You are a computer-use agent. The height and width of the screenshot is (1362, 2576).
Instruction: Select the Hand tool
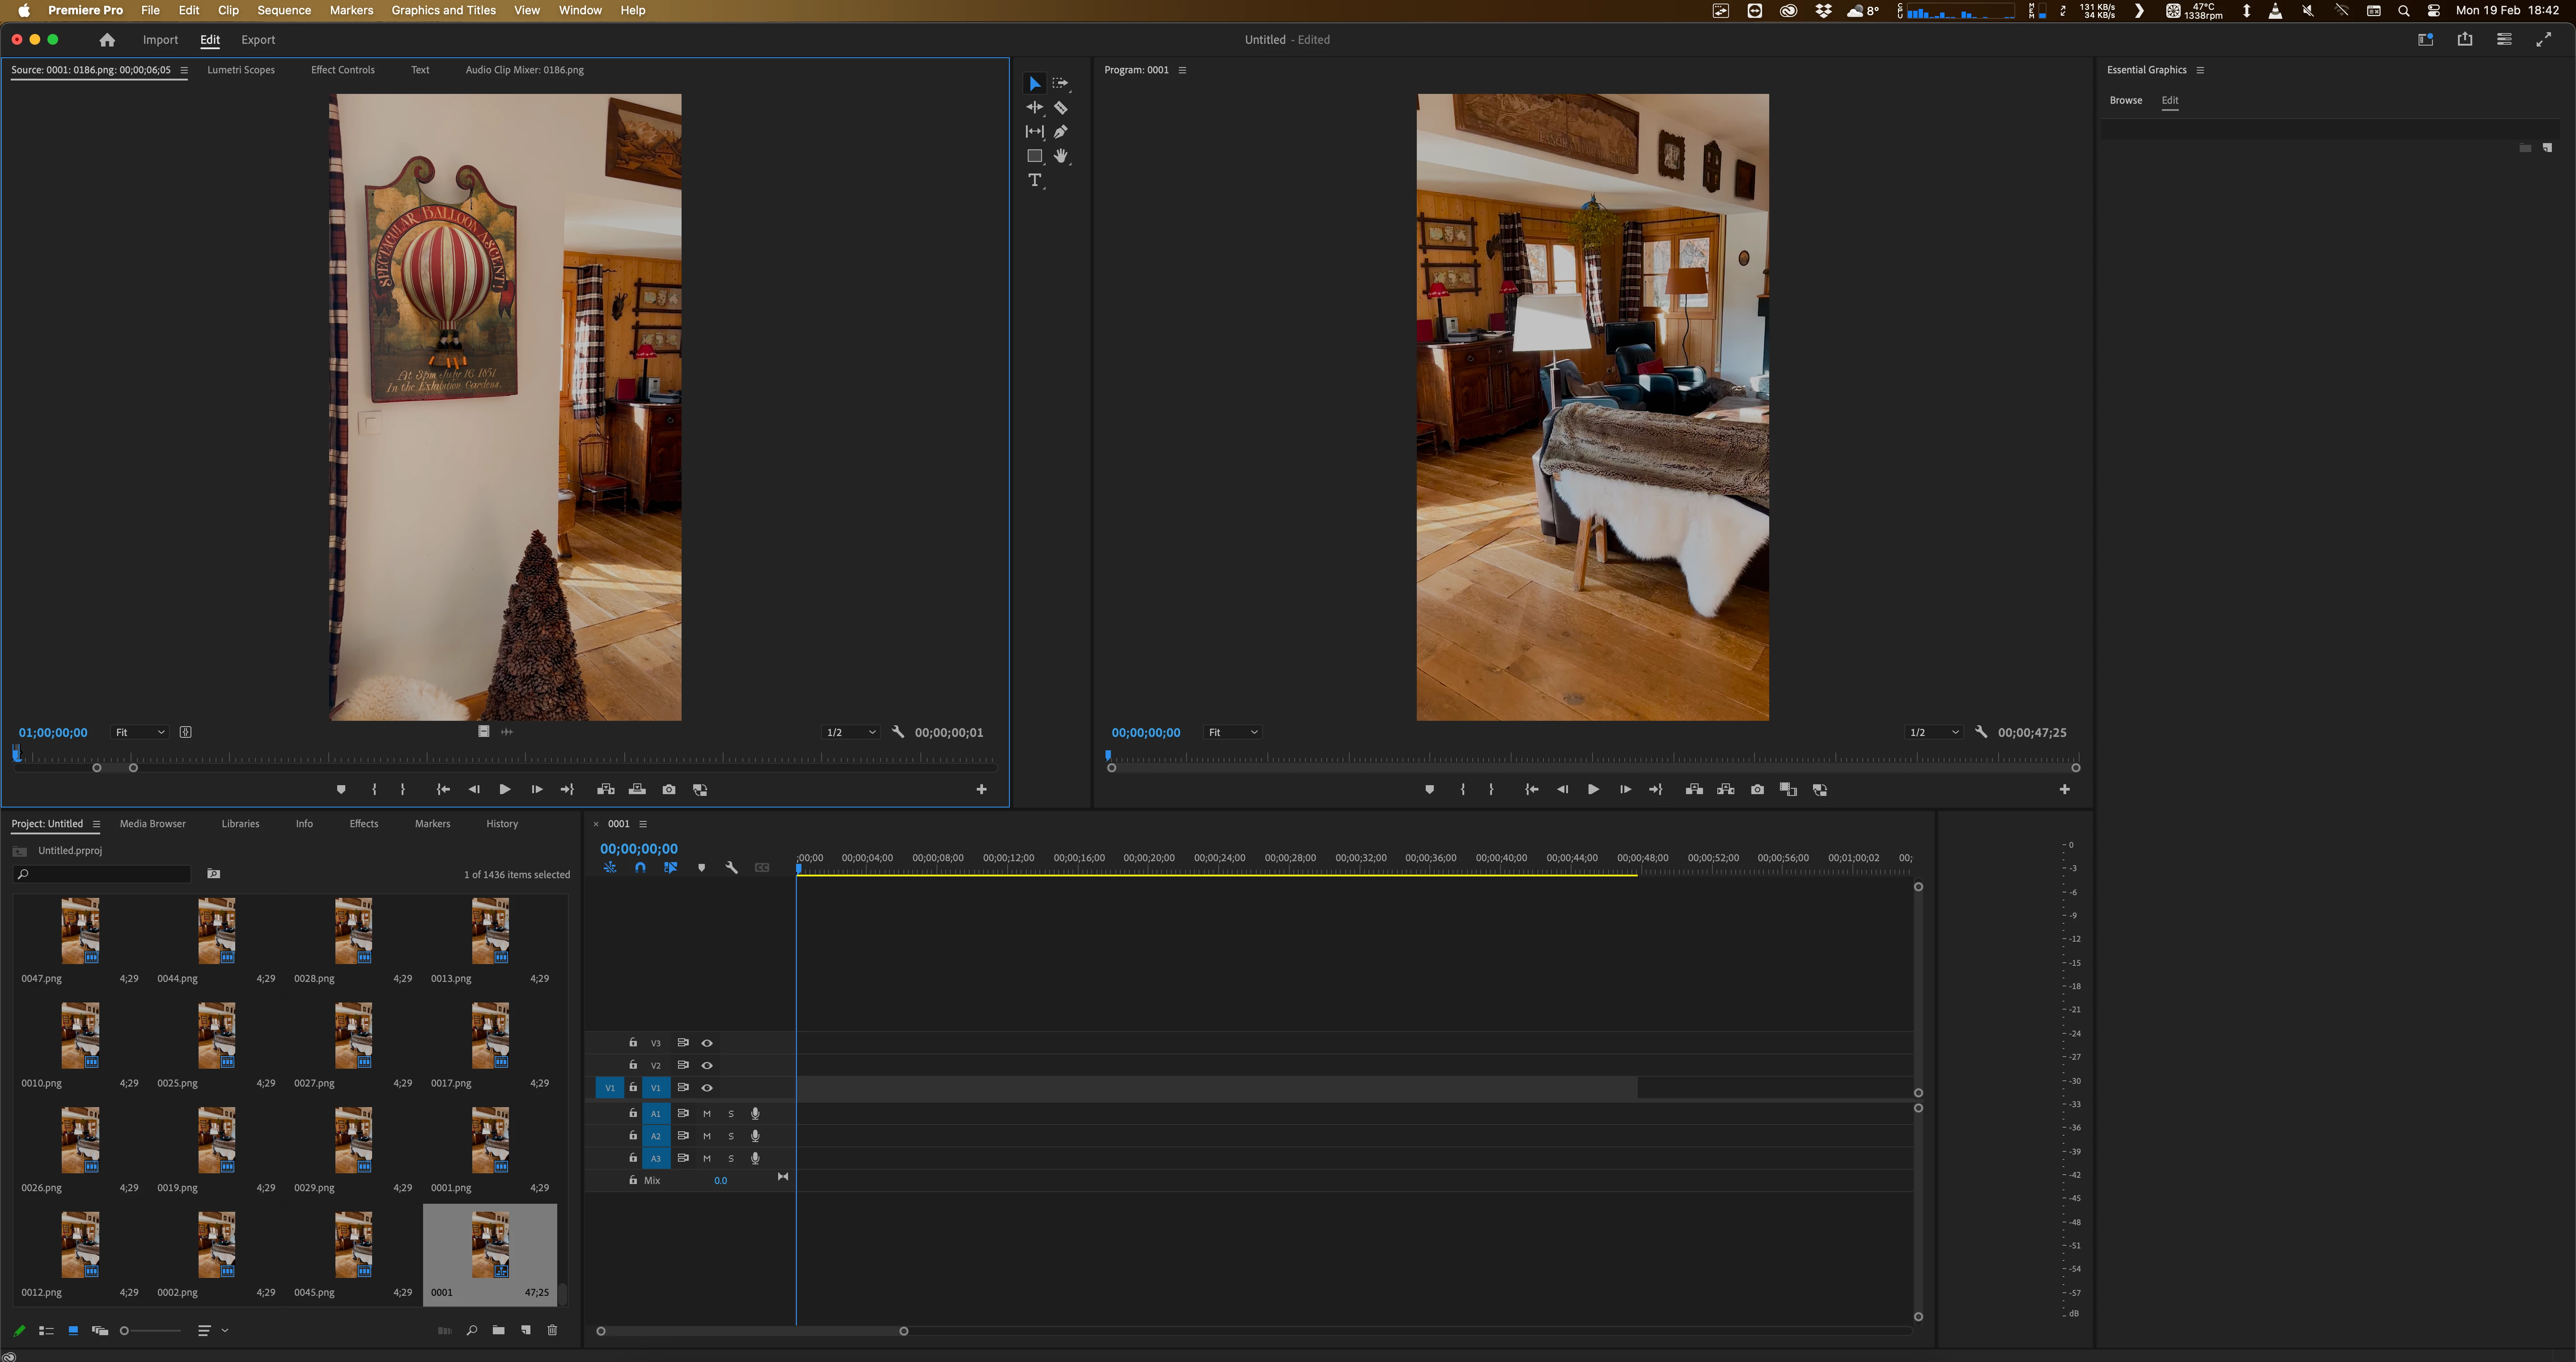click(x=1060, y=156)
